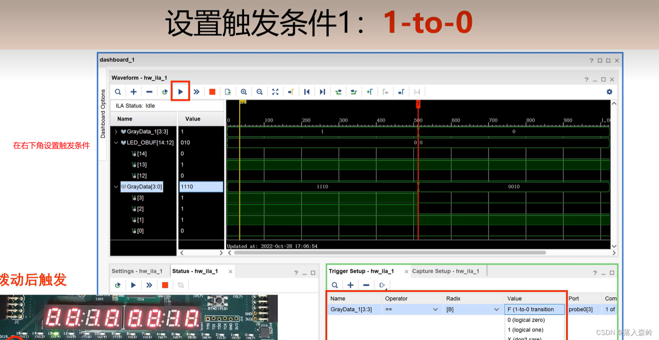Toggle auto re-trigger in Waveform toolbar
The width and height of the screenshot is (659, 340).
point(165,92)
